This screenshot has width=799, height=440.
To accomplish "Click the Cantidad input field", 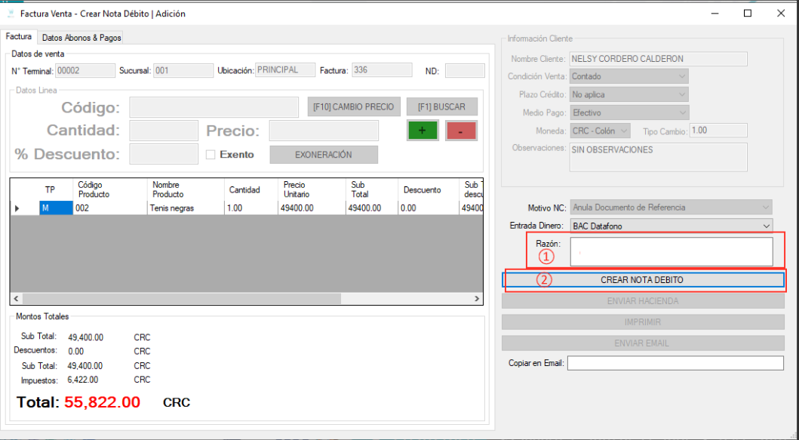I will [x=164, y=131].
